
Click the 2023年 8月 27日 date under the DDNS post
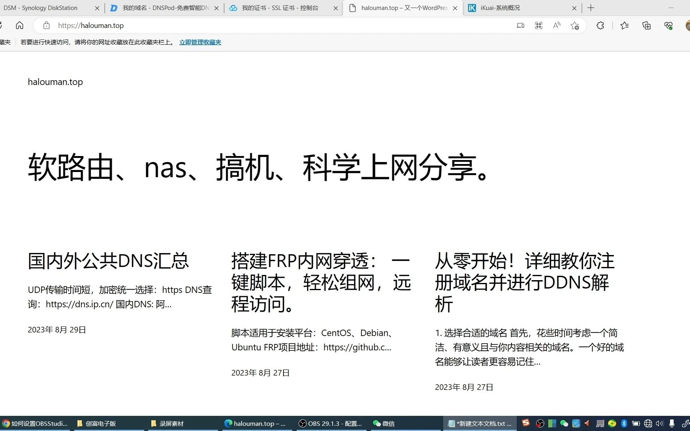point(464,388)
